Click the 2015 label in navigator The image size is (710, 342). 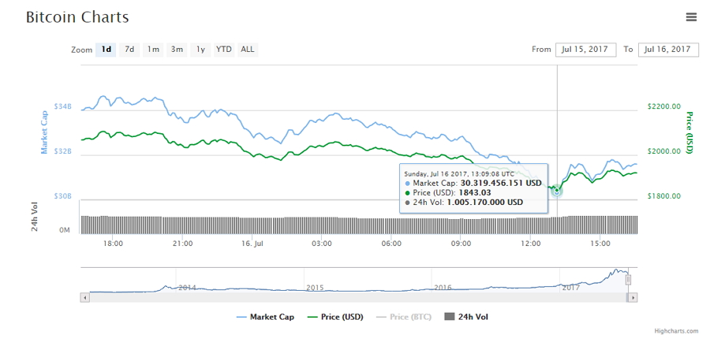coord(315,288)
